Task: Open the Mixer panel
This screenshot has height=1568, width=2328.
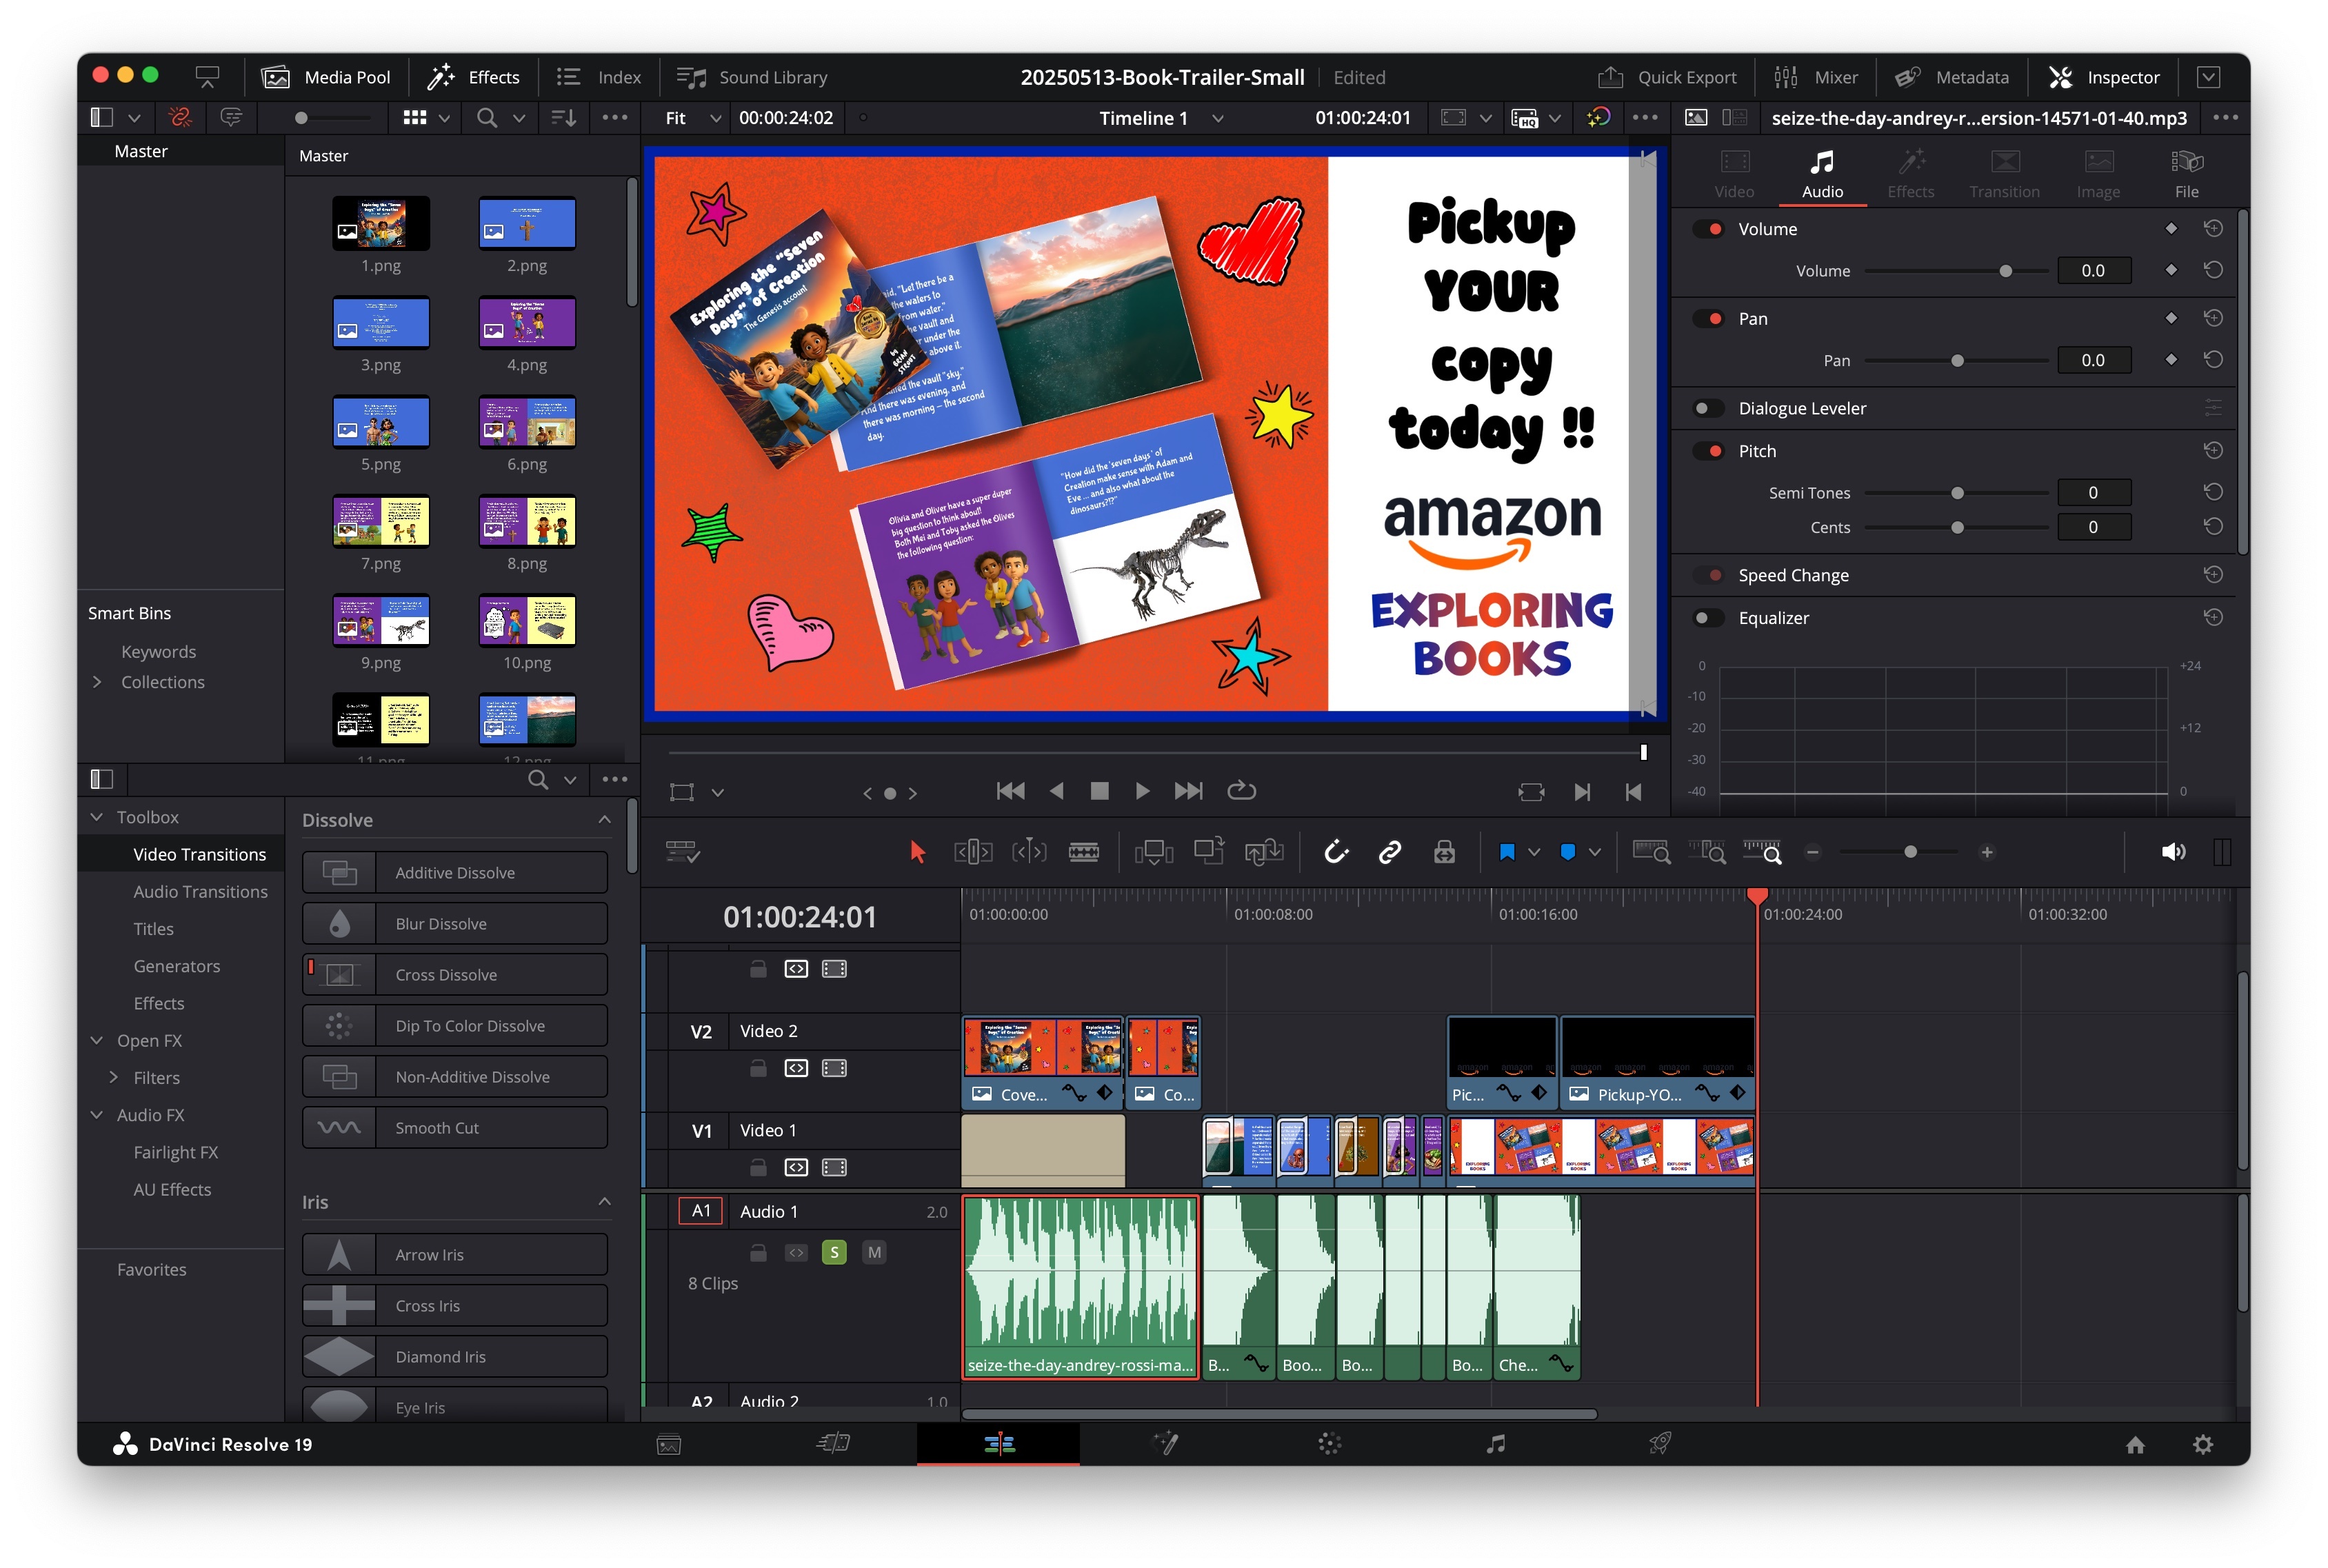Action: point(1815,77)
